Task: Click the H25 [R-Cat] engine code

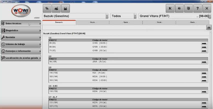Action: [99, 73]
